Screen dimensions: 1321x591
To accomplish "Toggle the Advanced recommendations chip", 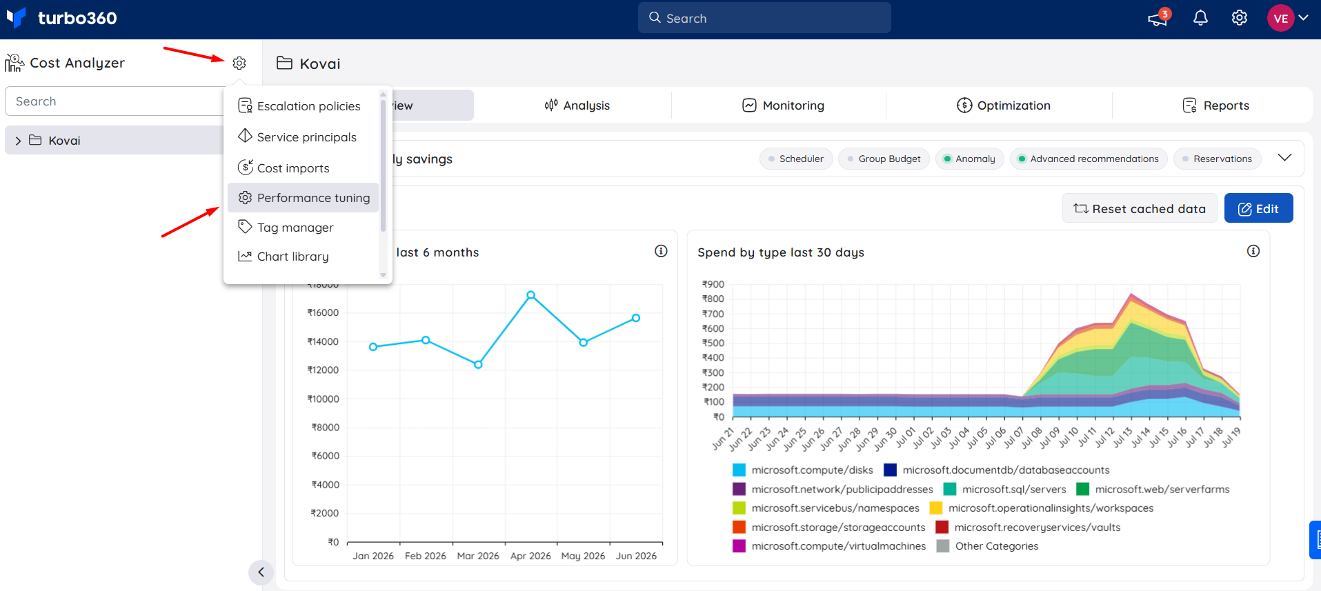I will pyautogui.click(x=1089, y=159).
